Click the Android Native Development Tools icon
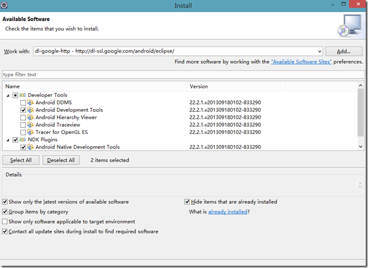 click(30, 147)
